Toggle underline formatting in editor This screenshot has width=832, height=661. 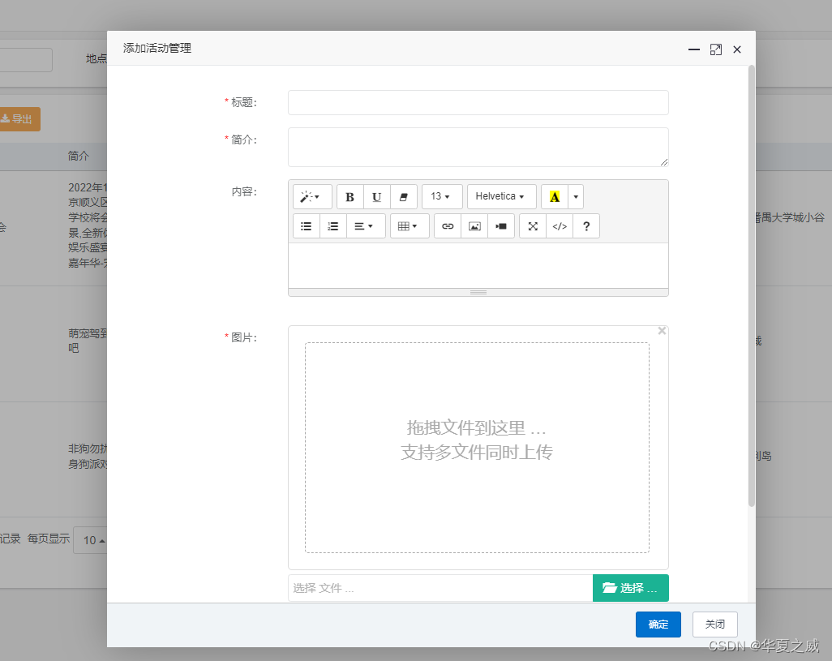377,197
